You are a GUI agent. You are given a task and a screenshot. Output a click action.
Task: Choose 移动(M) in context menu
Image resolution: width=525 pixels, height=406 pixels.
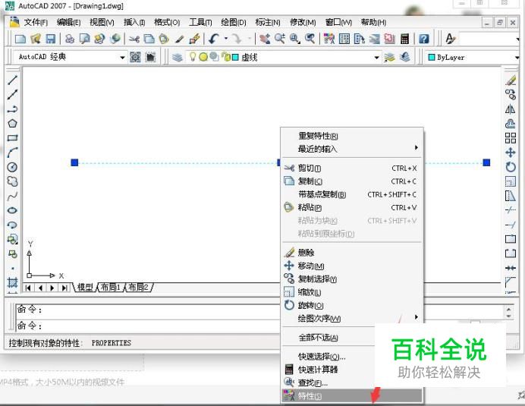point(351,266)
